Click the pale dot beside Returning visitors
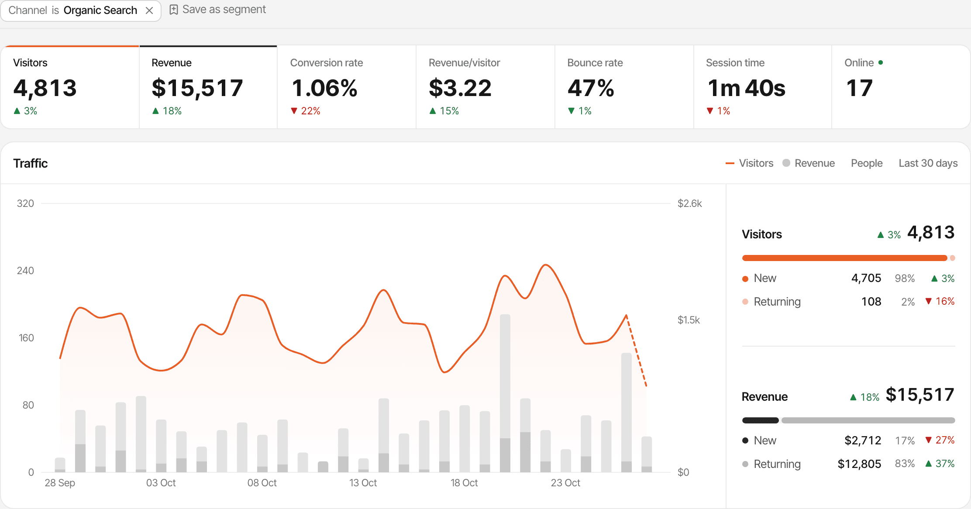The width and height of the screenshot is (971, 509). 745,302
